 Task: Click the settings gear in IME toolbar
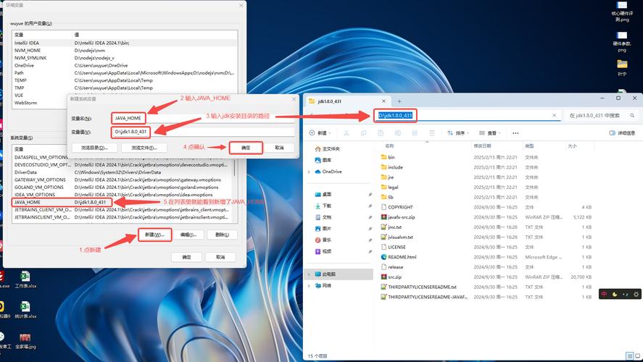point(636,294)
